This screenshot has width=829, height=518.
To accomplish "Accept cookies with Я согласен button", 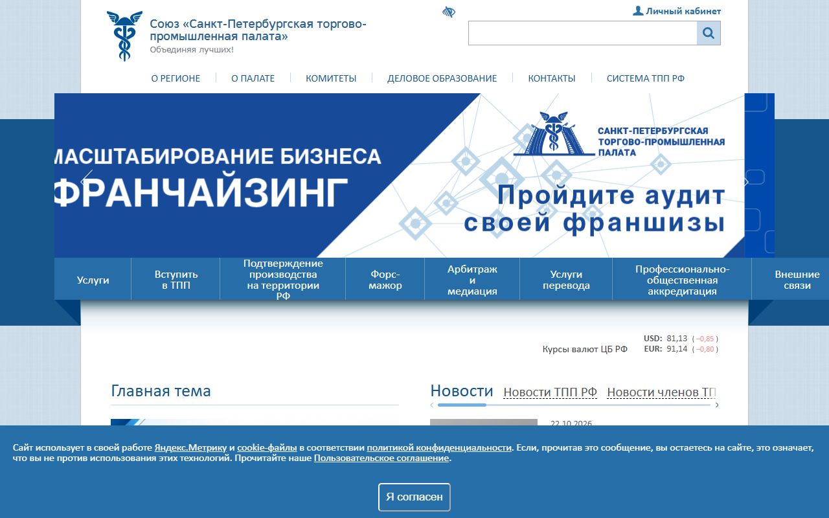I will pyautogui.click(x=414, y=497).
